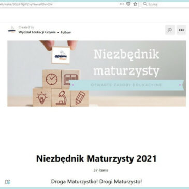Screen dimensions: 189x189
Task: Bookmark this page with the star icon
Action: point(135,4)
